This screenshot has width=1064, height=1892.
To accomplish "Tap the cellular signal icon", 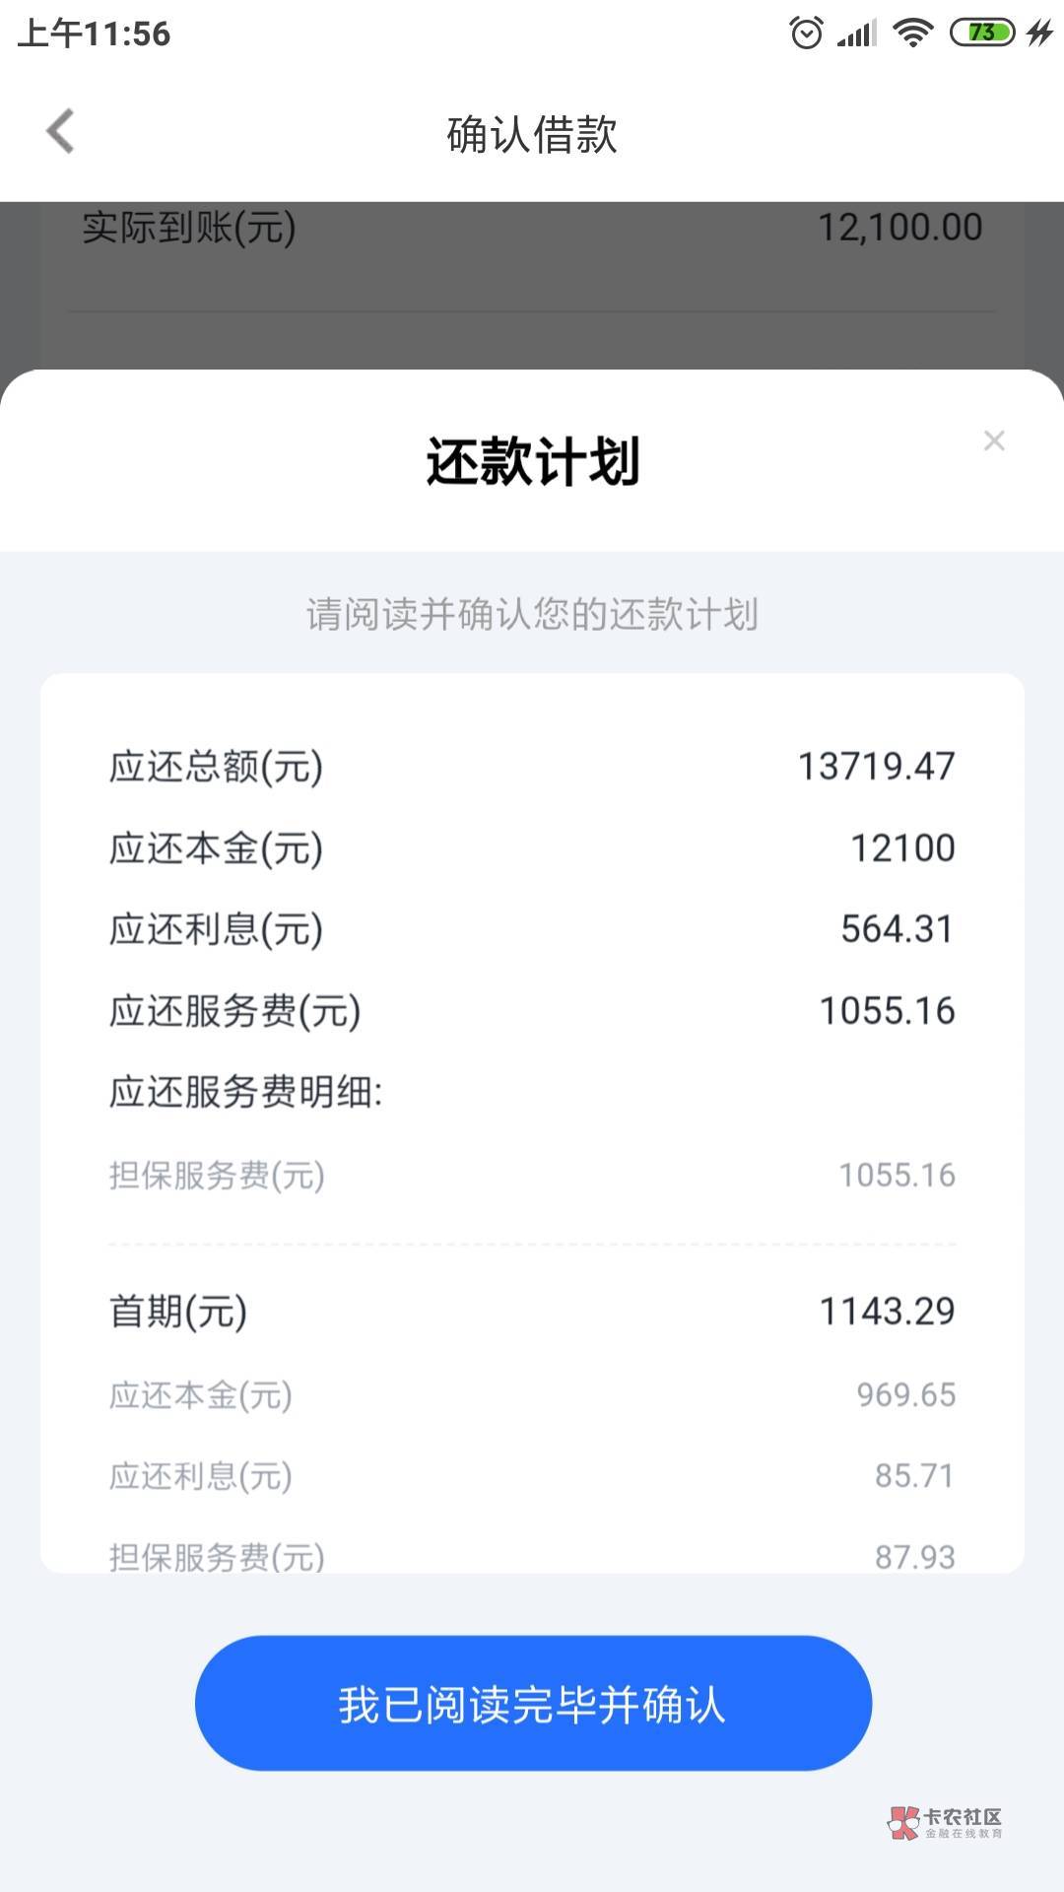I will pyautogui.click(x=857, y=34).
